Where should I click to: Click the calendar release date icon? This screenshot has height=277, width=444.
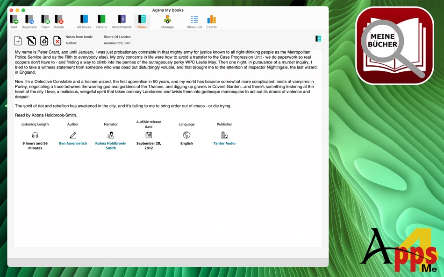[149, 135]
